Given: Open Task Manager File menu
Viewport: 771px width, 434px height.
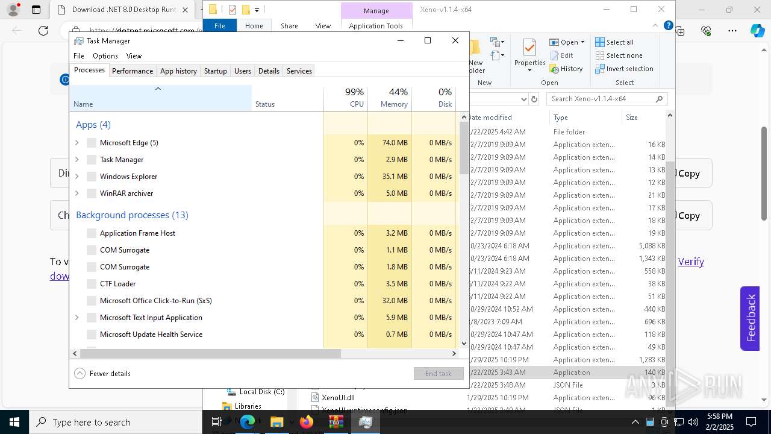Looking at the screenshot, I should [79, 55].
